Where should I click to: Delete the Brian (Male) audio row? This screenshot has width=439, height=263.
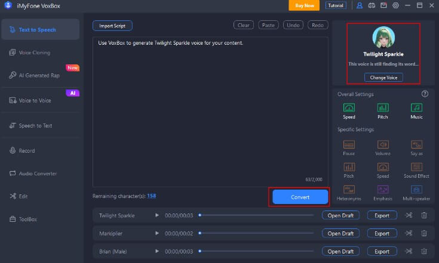(x=424, y=251)
